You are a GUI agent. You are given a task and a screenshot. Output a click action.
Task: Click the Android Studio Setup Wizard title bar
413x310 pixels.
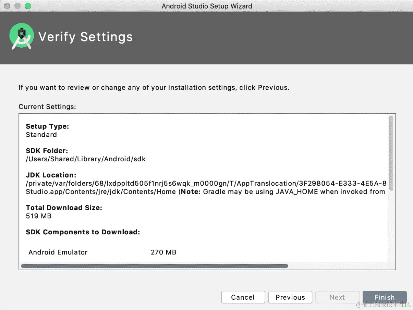click(207, 6)
